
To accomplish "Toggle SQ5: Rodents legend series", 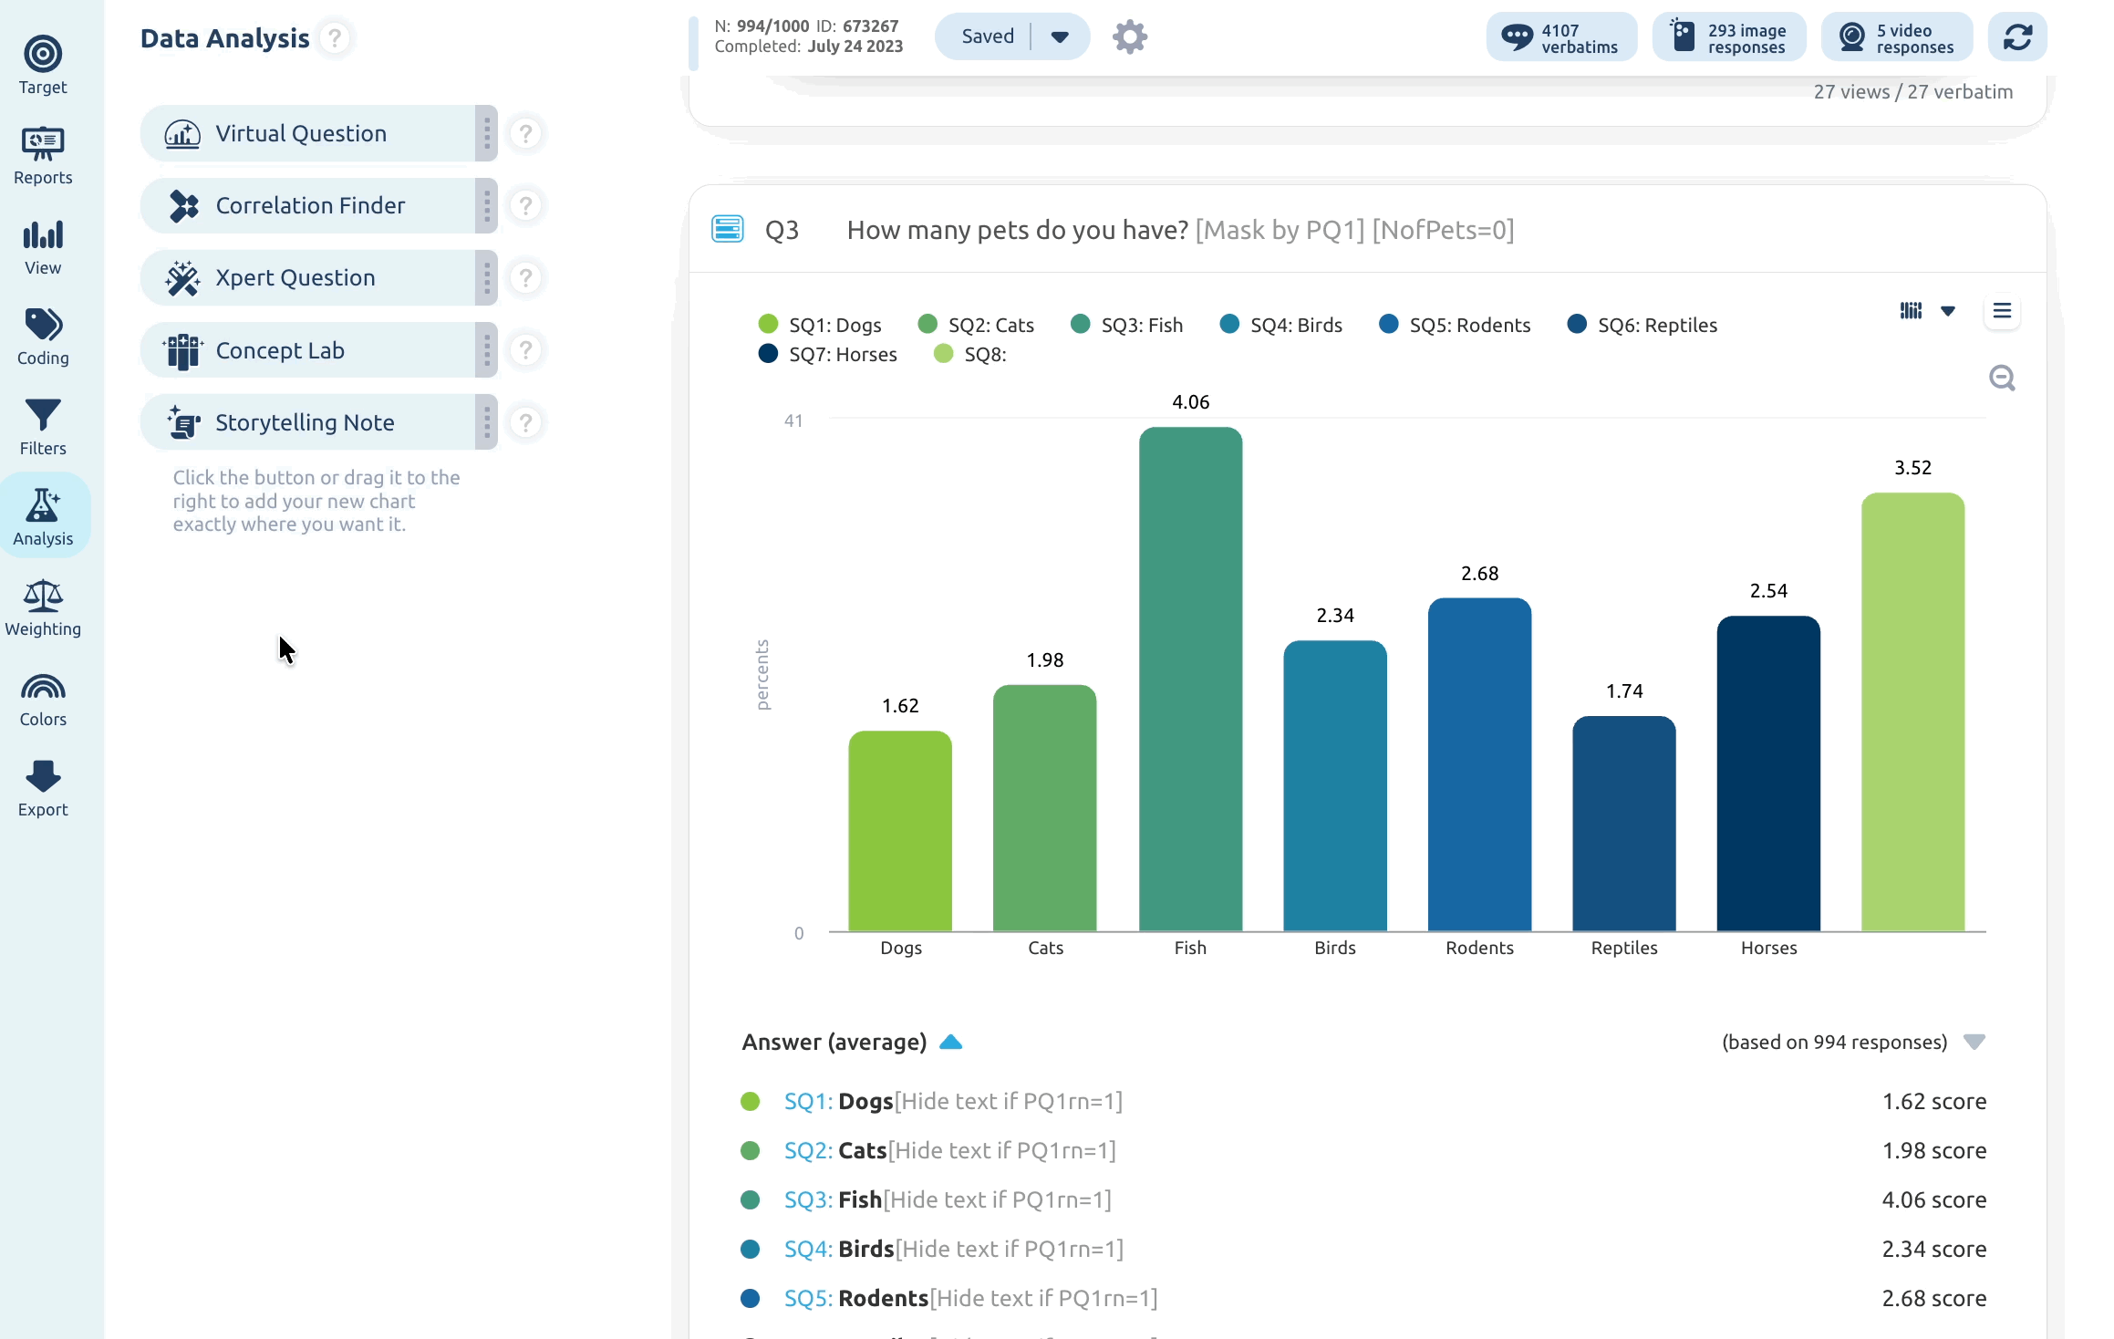I will point(1455,325).
